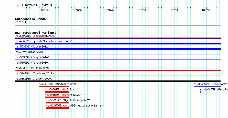This screenshot has width=228, height=118.
Task: Click the 18374k ruler position
Action: 110,10
